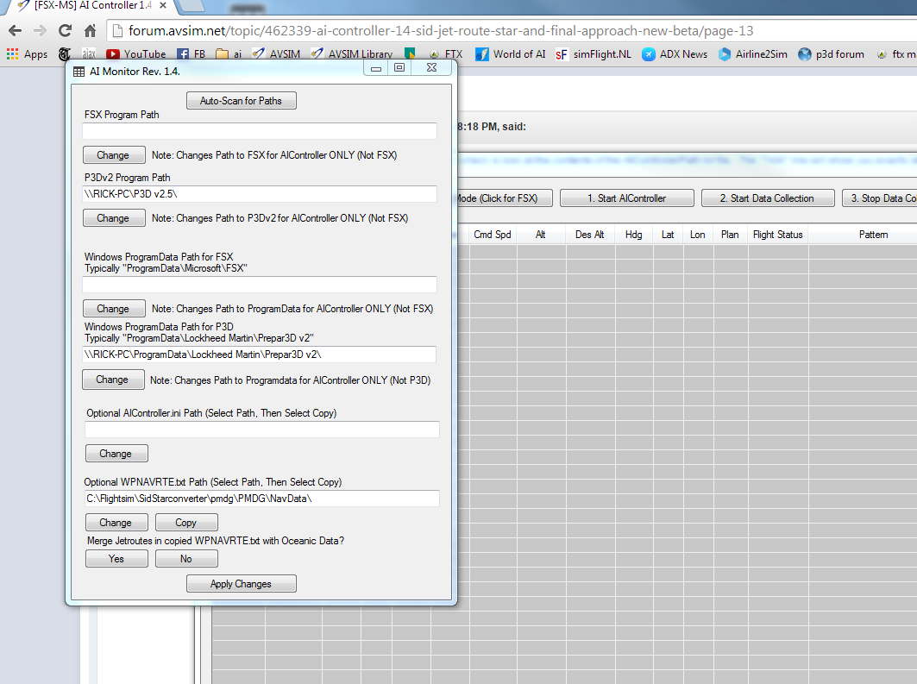Image resolution: width=917 pixels, height=684 pixels.
Task: Click Change for FSX ProgramData path
Action: [x=114, y=309]
